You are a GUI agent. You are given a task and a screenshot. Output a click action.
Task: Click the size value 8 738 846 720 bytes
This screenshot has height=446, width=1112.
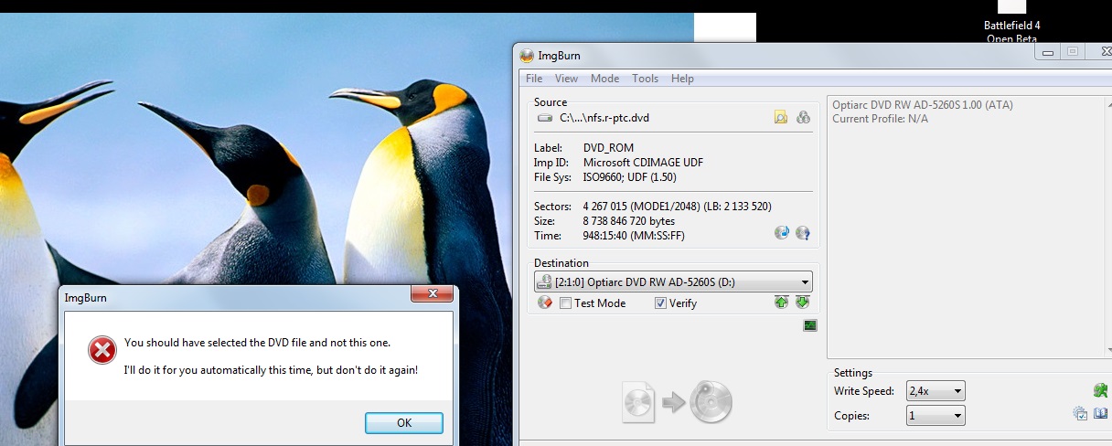pyautogui.click(x=629, y=221)
